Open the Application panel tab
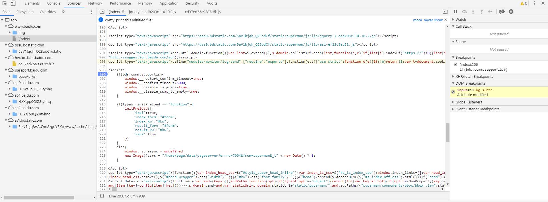Image resolution: width=548 pixels, height=202 pixels. click(169, 3)
